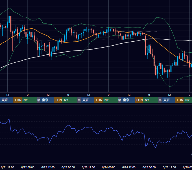Click the 6/22 12:00 date label

(x=48, y=167)
